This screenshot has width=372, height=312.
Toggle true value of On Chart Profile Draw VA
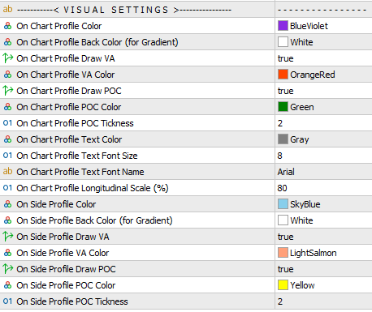323,58
